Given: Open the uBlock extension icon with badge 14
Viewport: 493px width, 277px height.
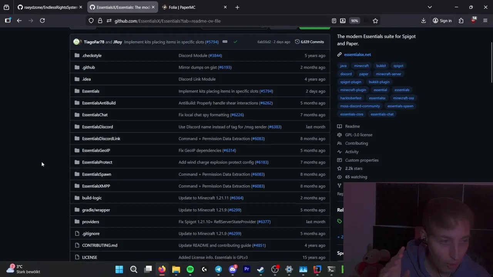Looking at the screenshot, I should coord(473,20).
